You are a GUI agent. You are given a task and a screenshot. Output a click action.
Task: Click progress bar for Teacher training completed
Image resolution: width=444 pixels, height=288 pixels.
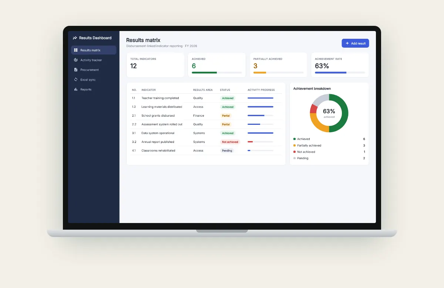point(260,98)
